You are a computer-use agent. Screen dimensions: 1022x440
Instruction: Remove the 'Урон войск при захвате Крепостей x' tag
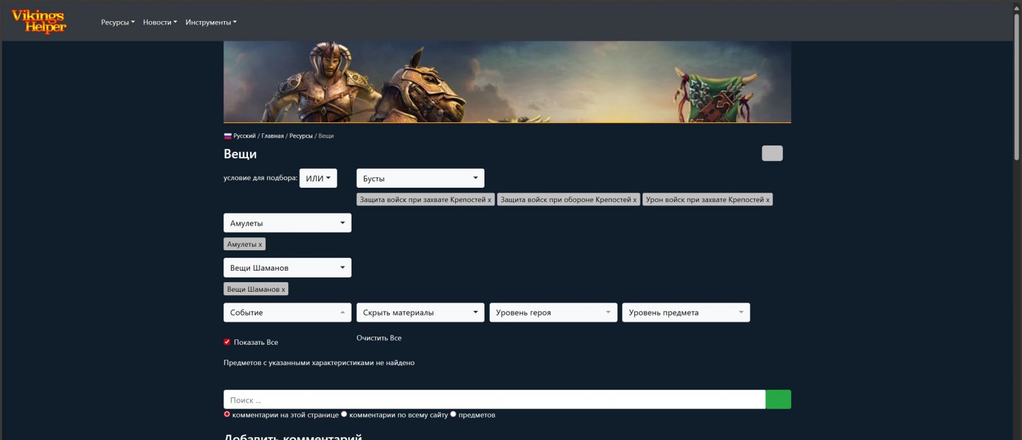(x=708, y=200)
